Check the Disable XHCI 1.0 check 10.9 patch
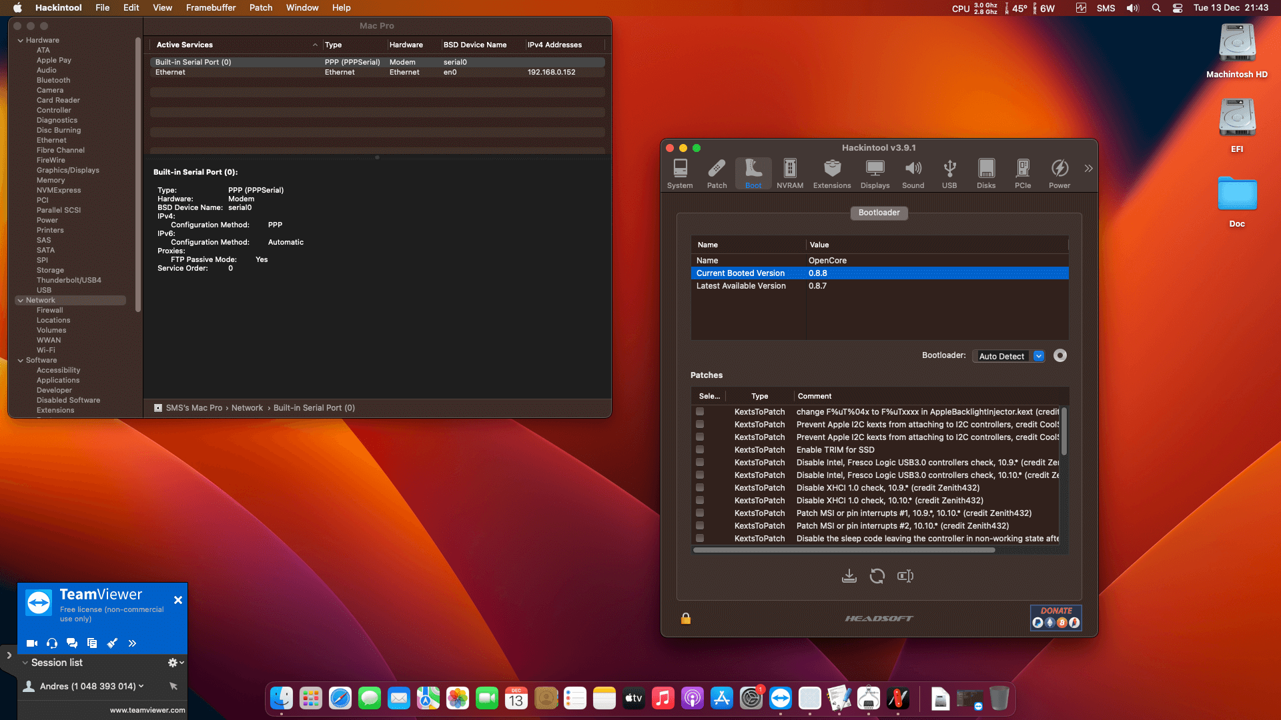The image size is (1281, 720). coord(699,487)
